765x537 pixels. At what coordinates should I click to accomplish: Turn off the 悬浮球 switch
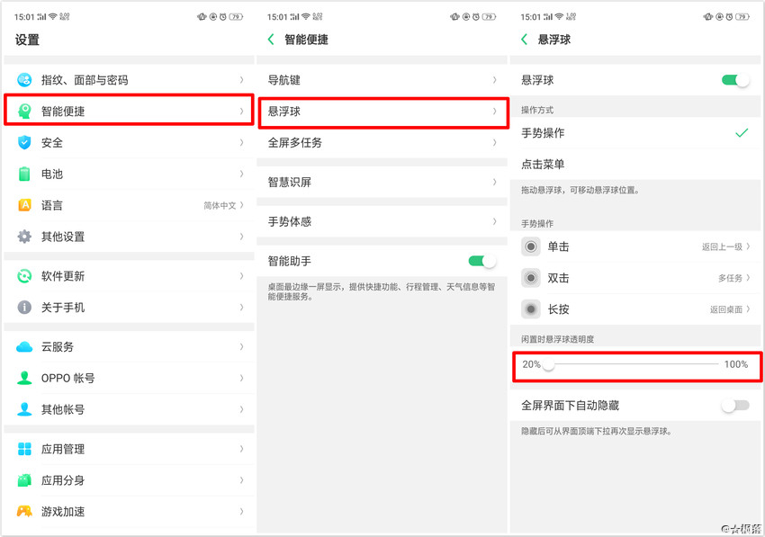[x=735, y=79]
